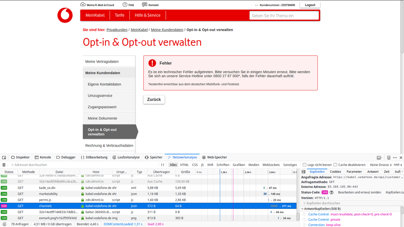Open the Parameter details tab

tap(354, 172)
